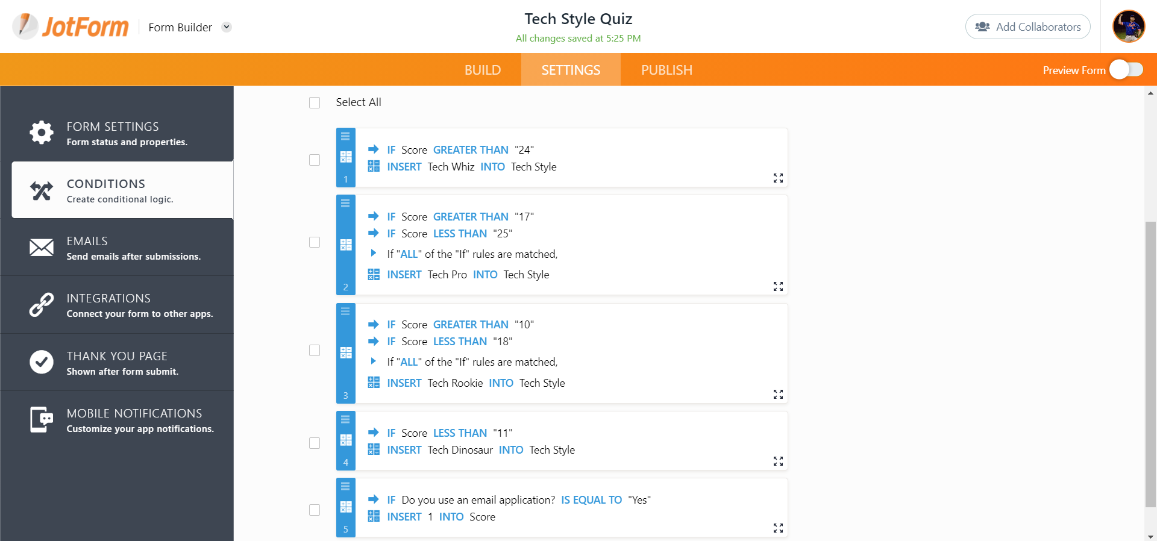Switch to the BUILD tab
The image size is (1157, 541).
click(x=483, y=70)
